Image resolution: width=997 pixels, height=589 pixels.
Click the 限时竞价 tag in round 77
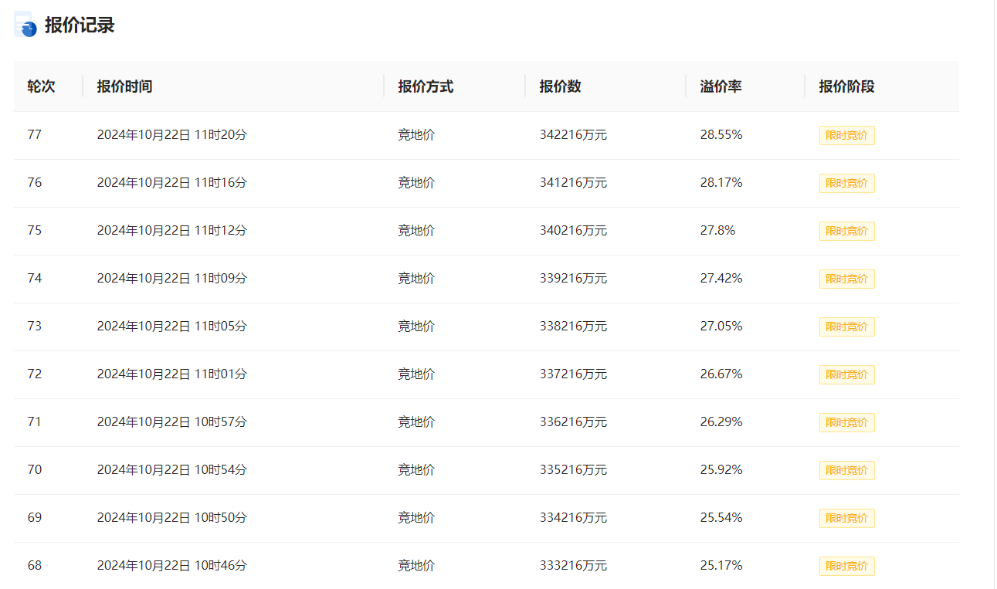tap(846, 136)
